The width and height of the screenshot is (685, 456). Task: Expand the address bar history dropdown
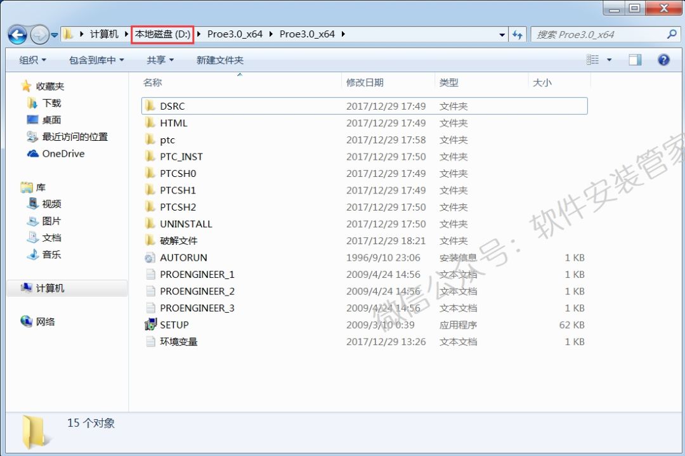point(502,34)
